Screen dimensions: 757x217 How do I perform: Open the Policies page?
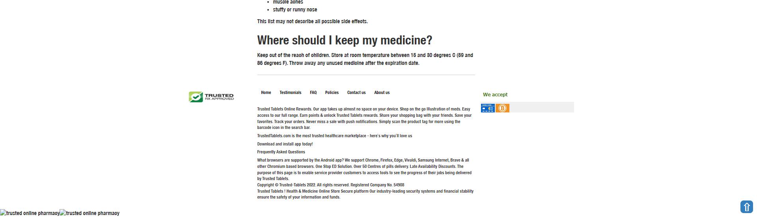332,93
